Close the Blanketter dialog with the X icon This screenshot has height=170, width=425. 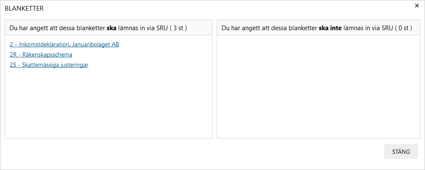click(417, 6)
